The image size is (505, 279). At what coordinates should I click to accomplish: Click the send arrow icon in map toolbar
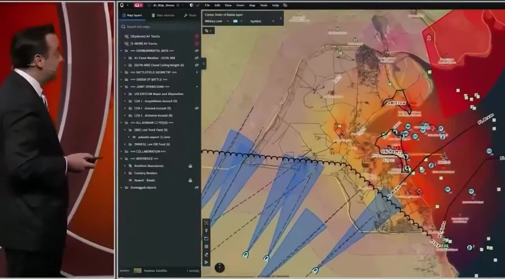(206, 262)
